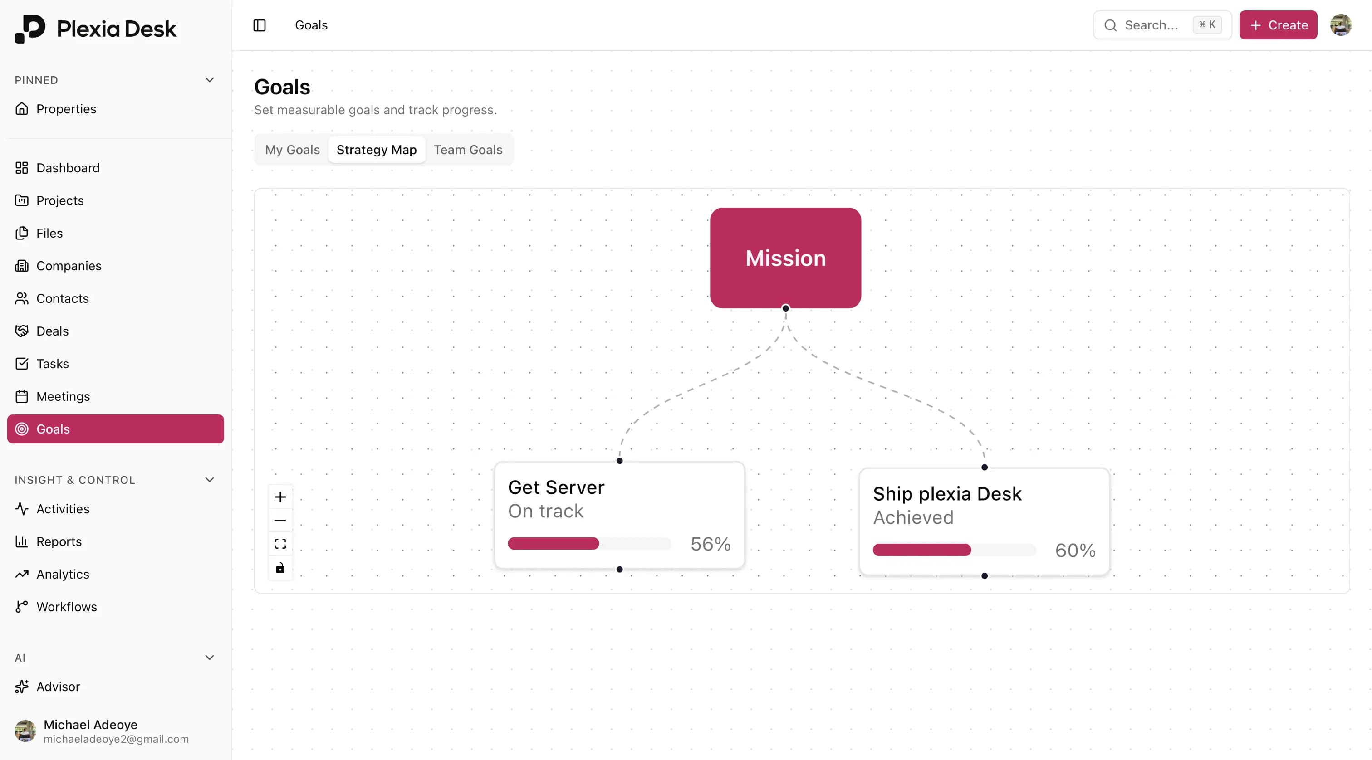Image resolution: width=1372 pixels, height=760 pixels.
Task: Open the Get Server goal card
Action: [619, 515]
